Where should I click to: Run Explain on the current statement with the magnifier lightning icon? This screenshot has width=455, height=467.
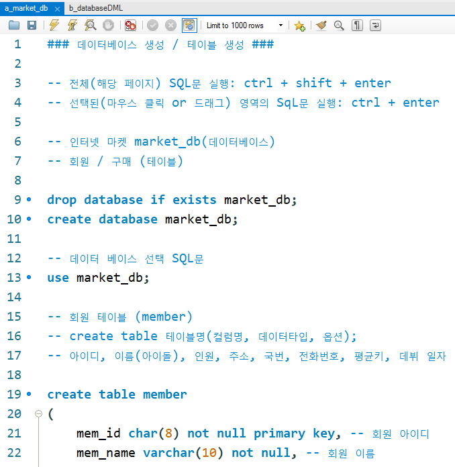tap(90, 25)
